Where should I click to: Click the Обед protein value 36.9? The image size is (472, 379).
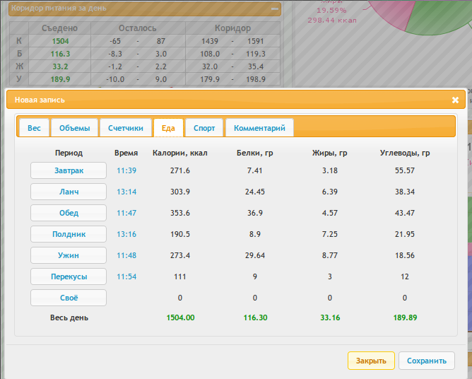click(255, 213)
